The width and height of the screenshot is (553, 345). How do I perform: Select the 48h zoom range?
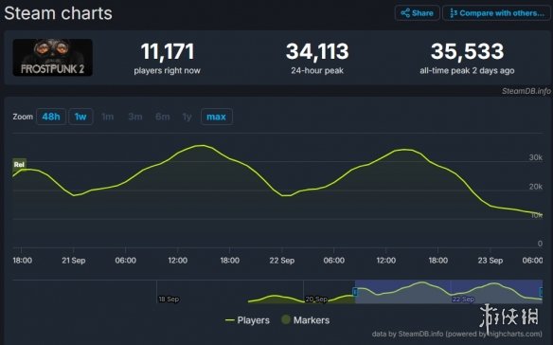coord(51,117)
